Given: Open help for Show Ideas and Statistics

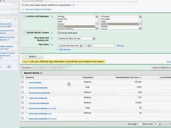Looking at the screenshot, I should pyautogui.click(x=52, y=38).
